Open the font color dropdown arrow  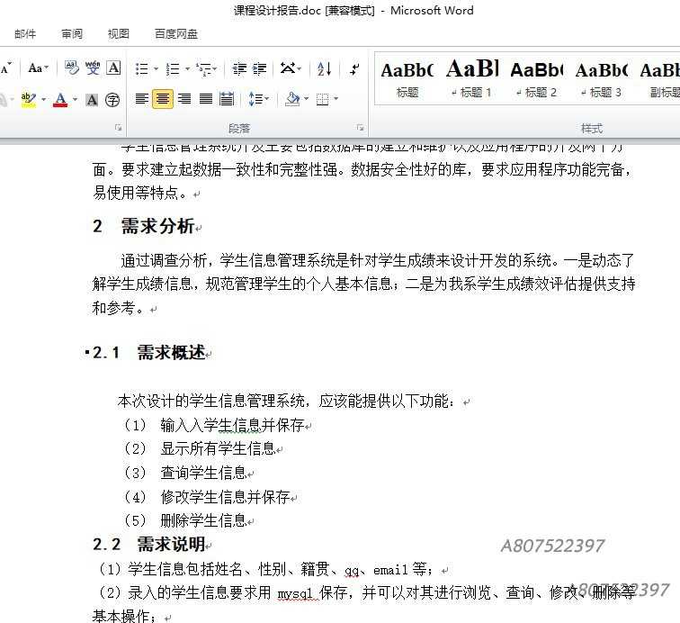(75, 100)
